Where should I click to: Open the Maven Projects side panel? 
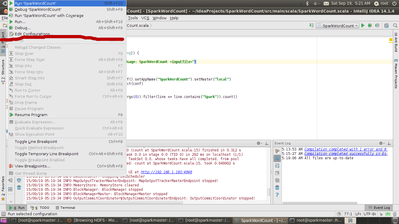(396, 73)
